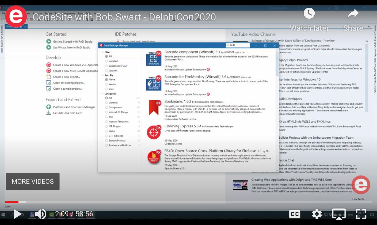
Task: Select the Updates filter
Action: 107,71
